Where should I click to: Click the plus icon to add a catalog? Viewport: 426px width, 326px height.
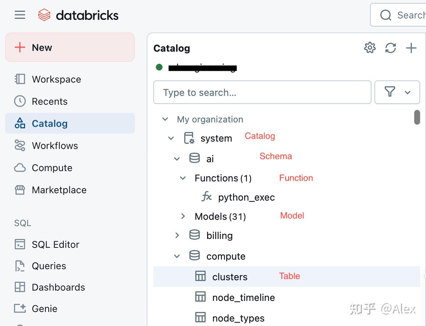coord(411,48)
